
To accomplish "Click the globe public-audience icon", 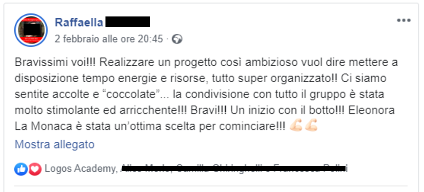I will pyautogui.click(x=177, y=39).
